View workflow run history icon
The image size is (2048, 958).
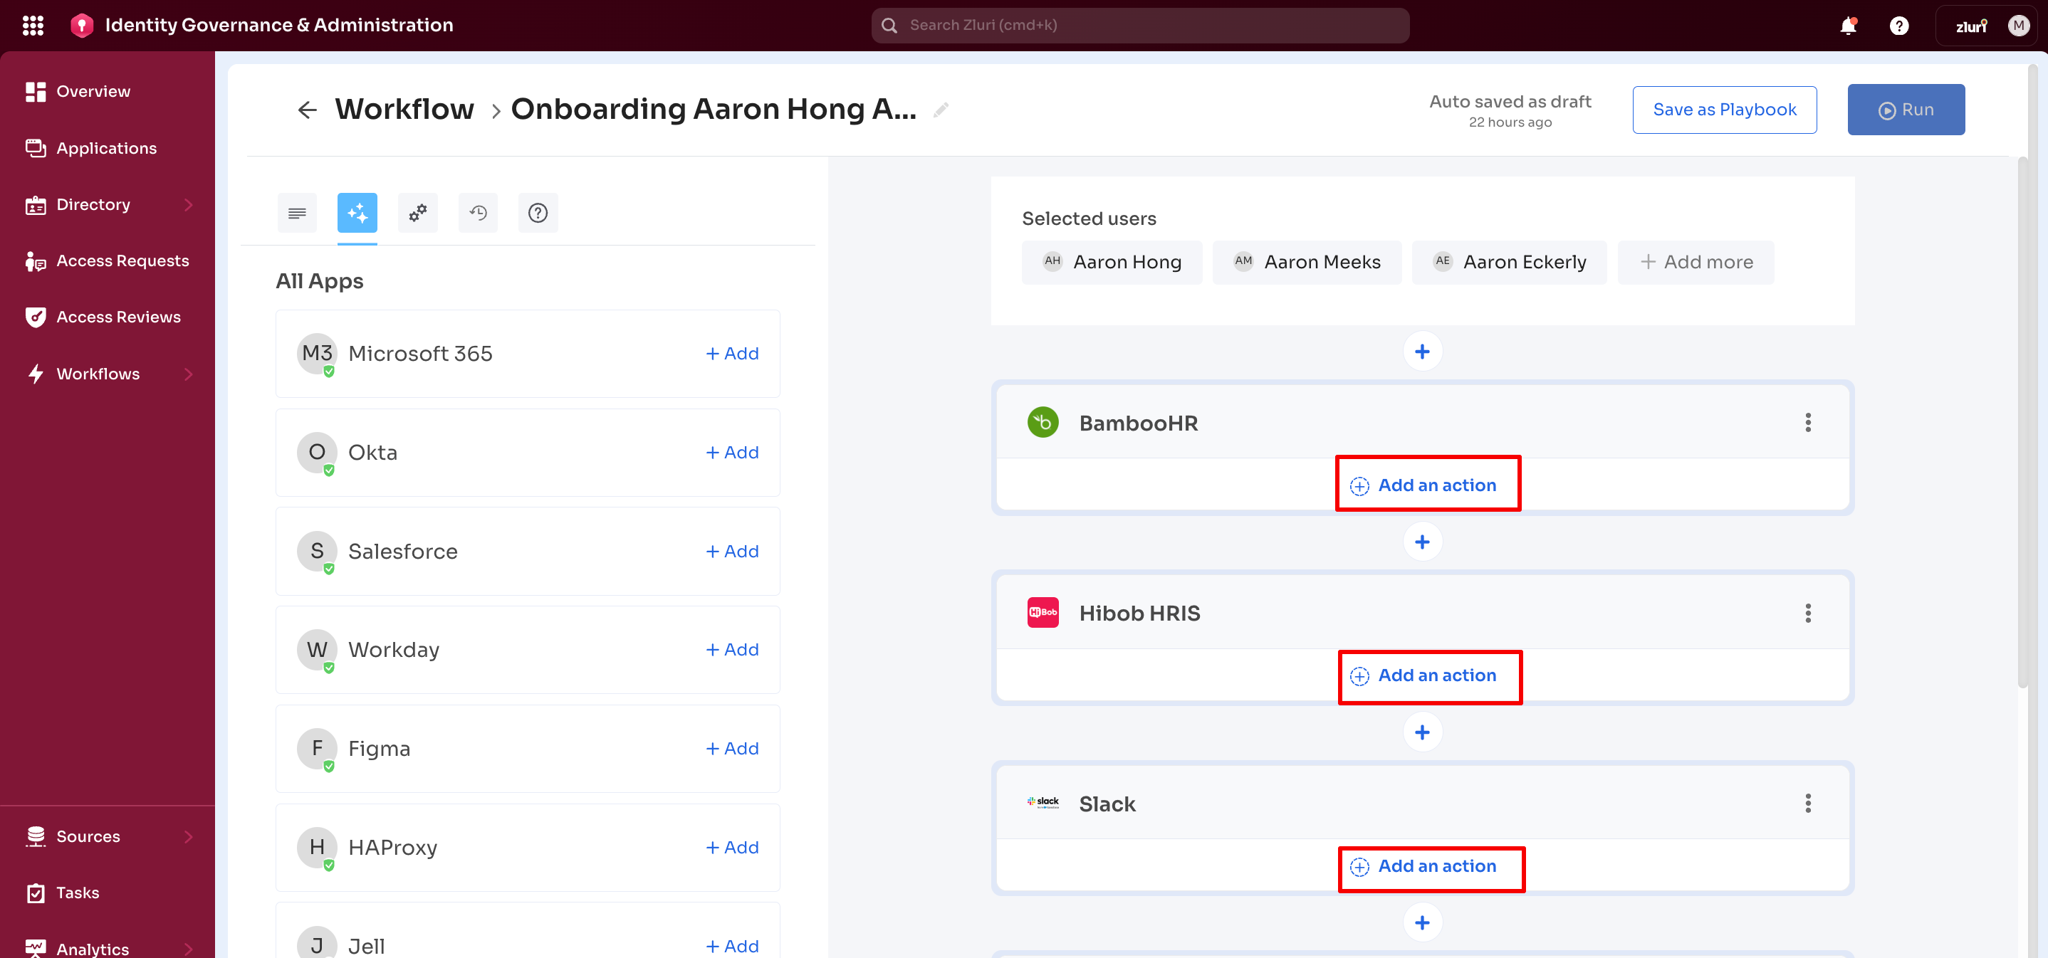(478, 213)
